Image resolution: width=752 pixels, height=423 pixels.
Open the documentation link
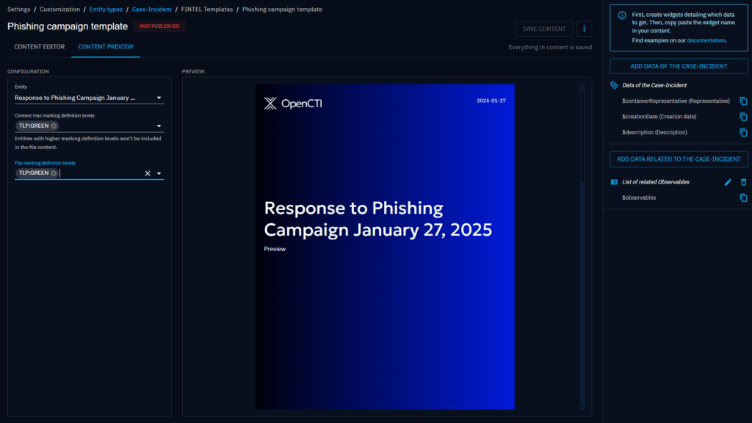[706, 40]
